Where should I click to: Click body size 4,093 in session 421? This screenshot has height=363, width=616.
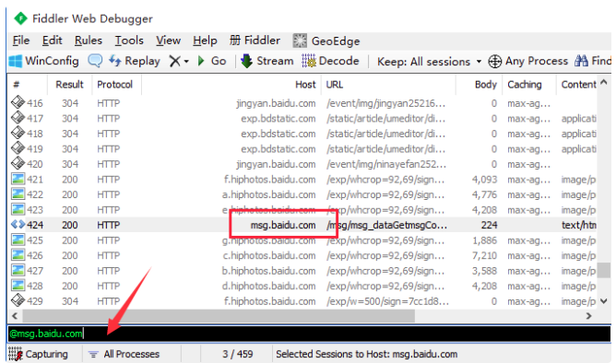tap(484, 180)
